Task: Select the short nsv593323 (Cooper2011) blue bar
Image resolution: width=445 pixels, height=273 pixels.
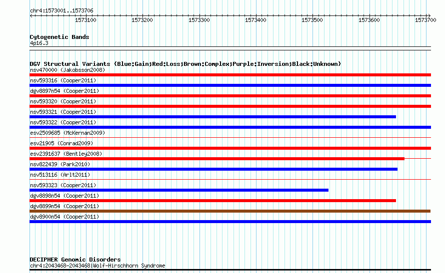Action: [x=179, y=190]
